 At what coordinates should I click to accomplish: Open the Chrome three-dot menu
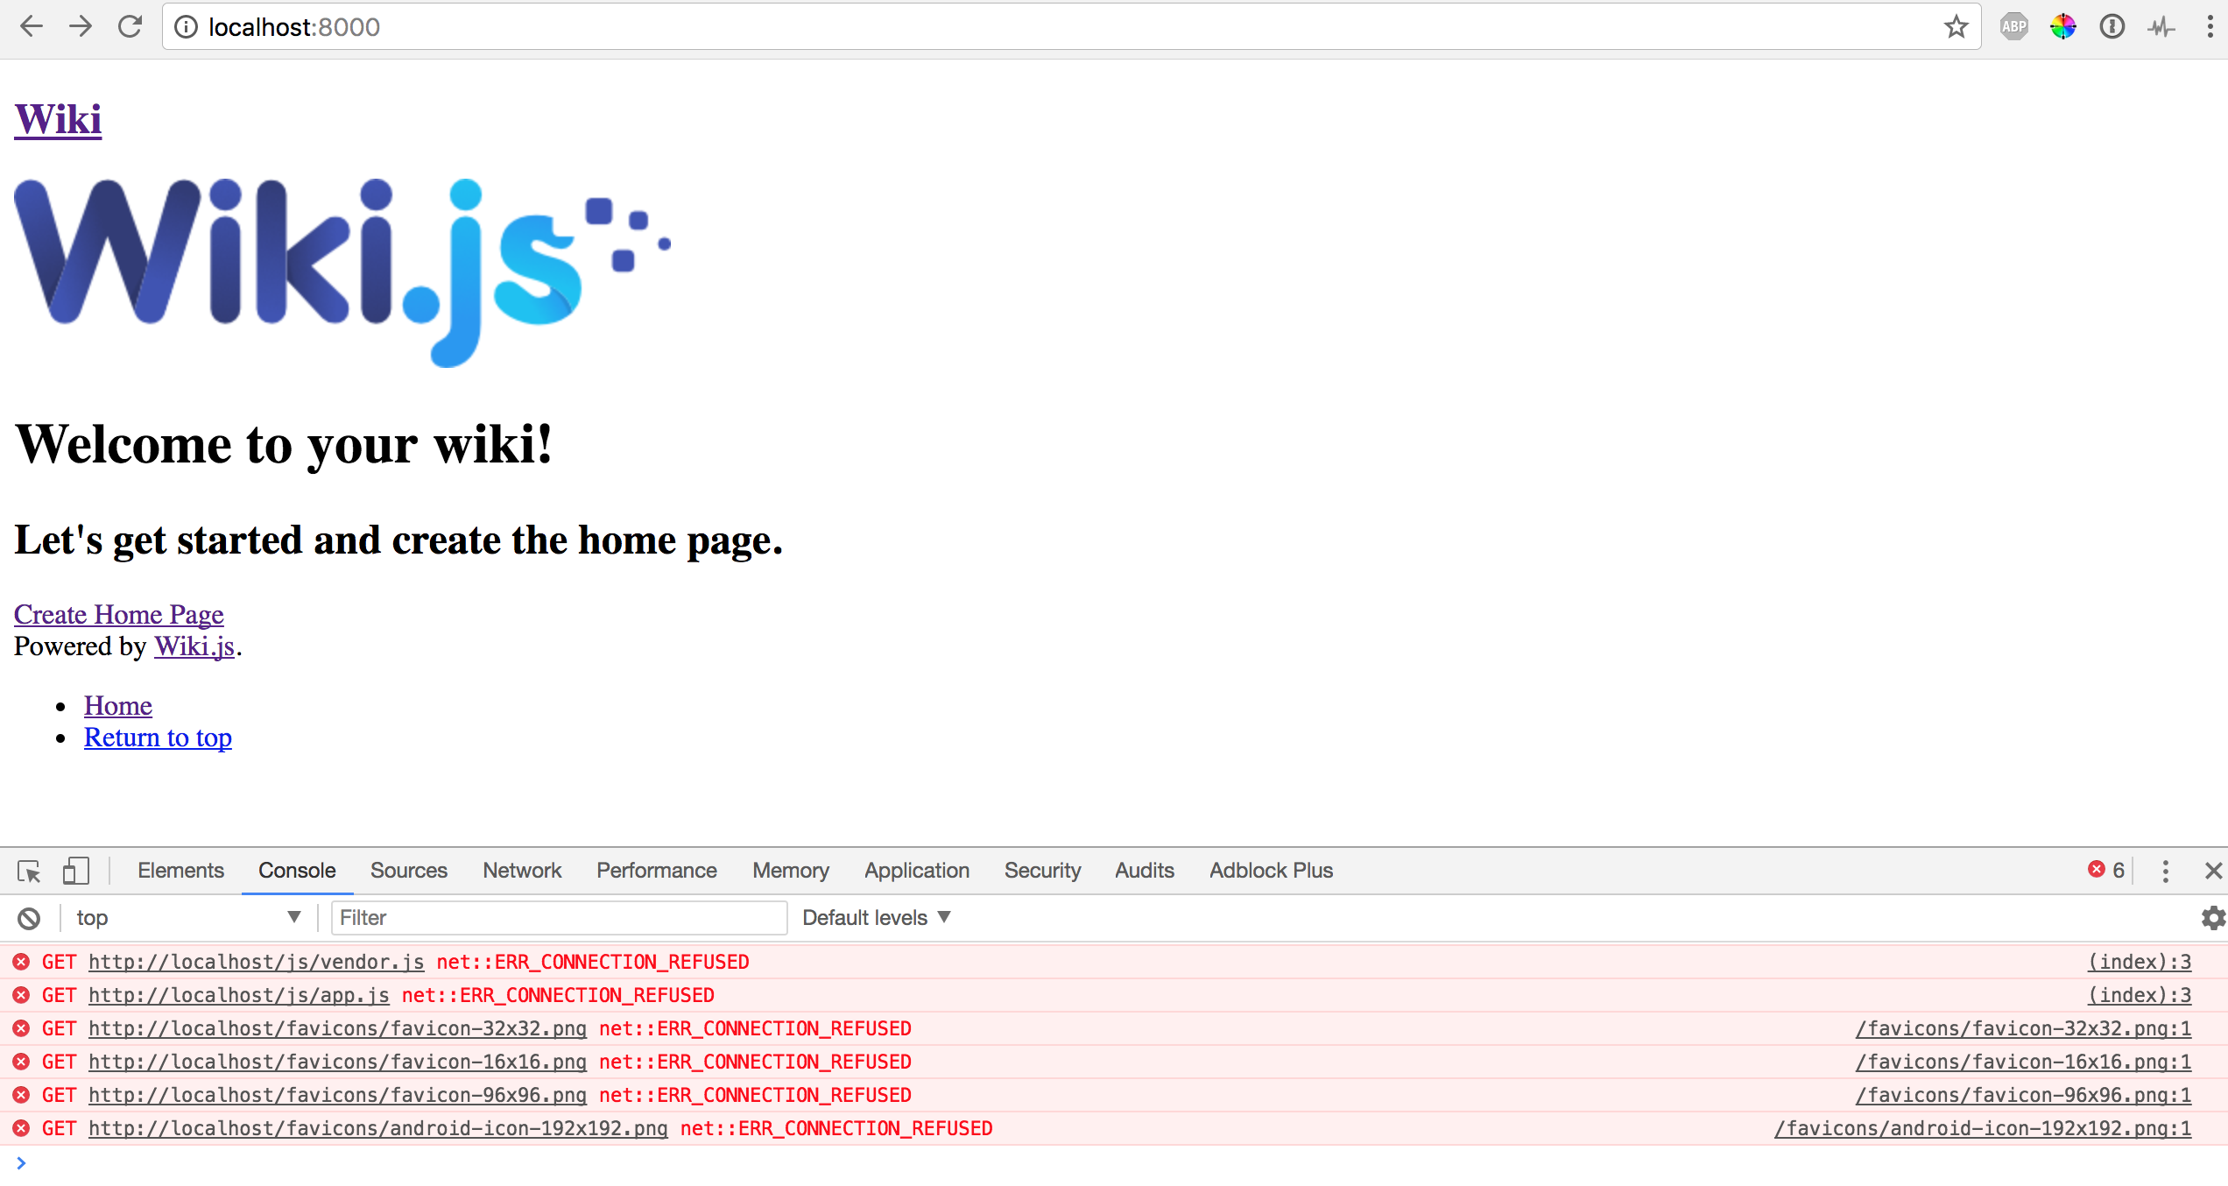pyautogui.click(x=2210, y=27)
